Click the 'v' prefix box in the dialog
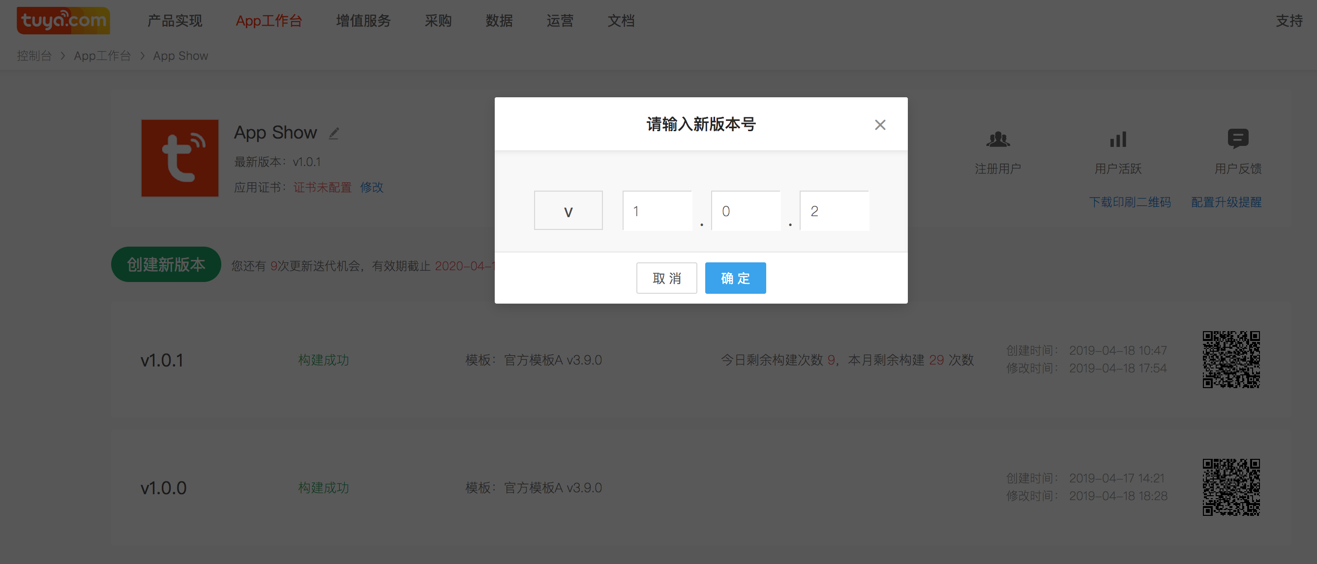The width and height of the screenshot is (1317, 564). pyautogui.click(x=568, y=210)
